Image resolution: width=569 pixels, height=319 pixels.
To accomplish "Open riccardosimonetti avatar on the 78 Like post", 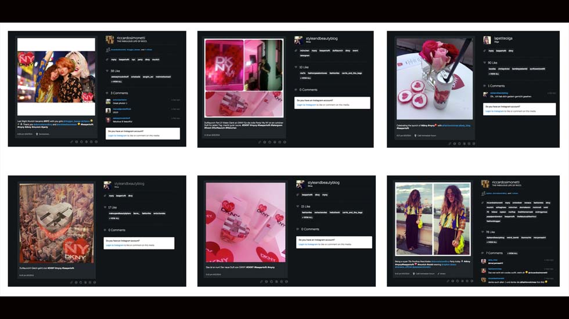I will coord(485,184).
